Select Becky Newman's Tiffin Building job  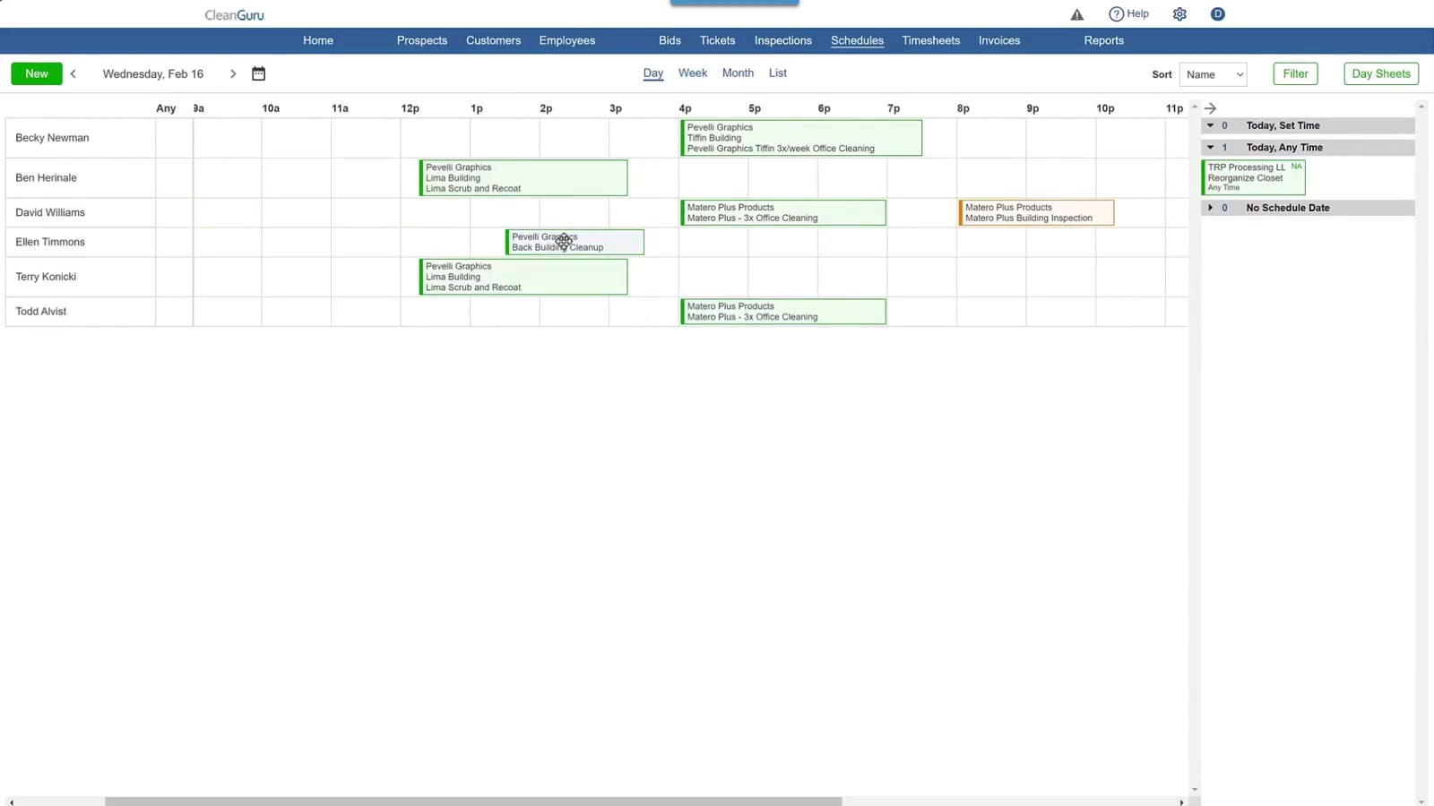[x=801, y=138]
